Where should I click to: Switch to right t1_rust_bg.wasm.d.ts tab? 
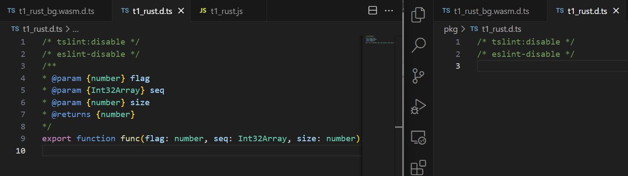[491, 11]
